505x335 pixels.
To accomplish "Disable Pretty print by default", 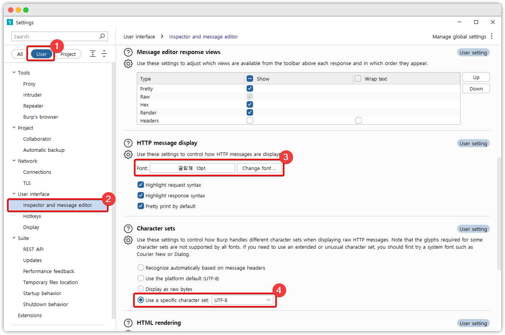I will pos(141,206).
